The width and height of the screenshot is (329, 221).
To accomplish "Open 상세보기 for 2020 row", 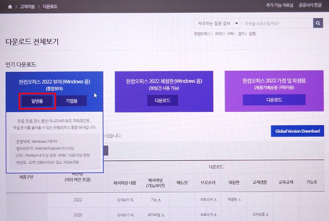I will point(125,215).
